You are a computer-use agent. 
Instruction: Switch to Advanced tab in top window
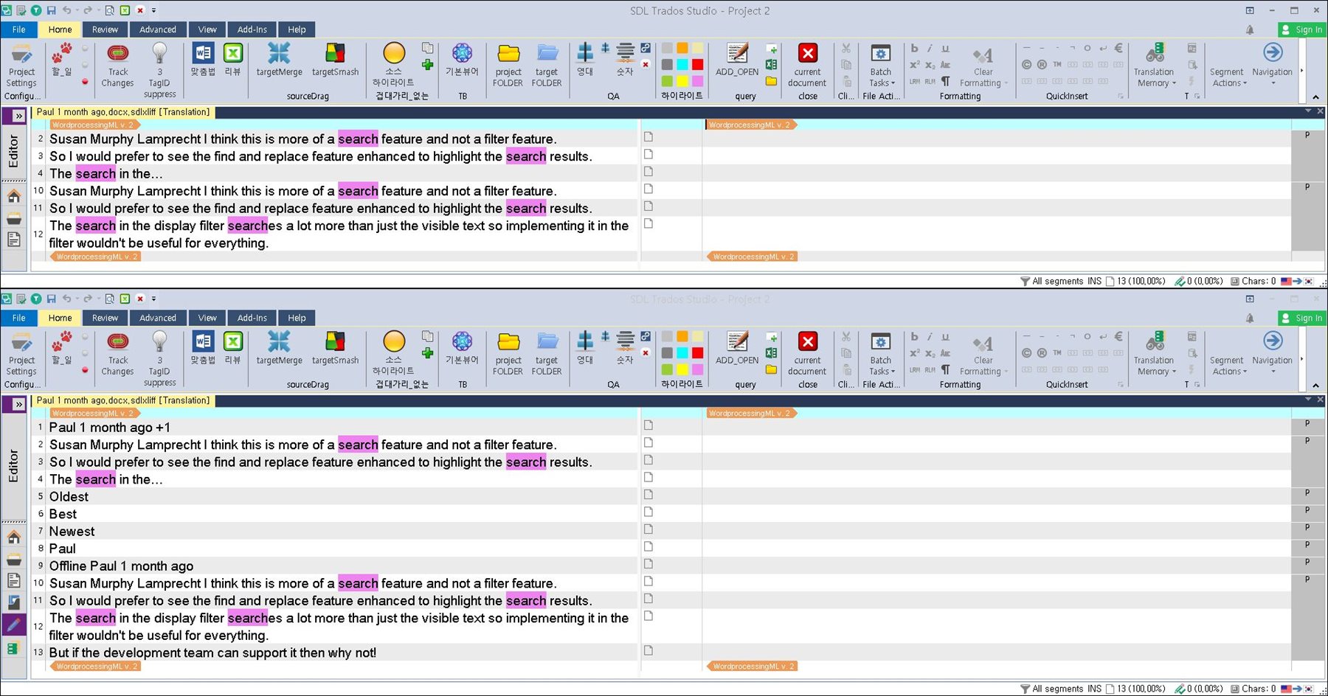tap(158, 29)
